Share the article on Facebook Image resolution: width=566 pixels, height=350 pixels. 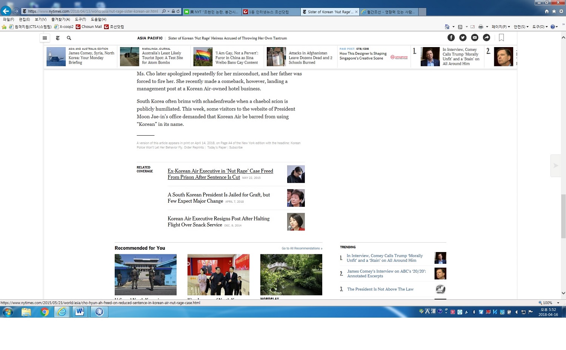pyautogui.click(x=451, y=38)
